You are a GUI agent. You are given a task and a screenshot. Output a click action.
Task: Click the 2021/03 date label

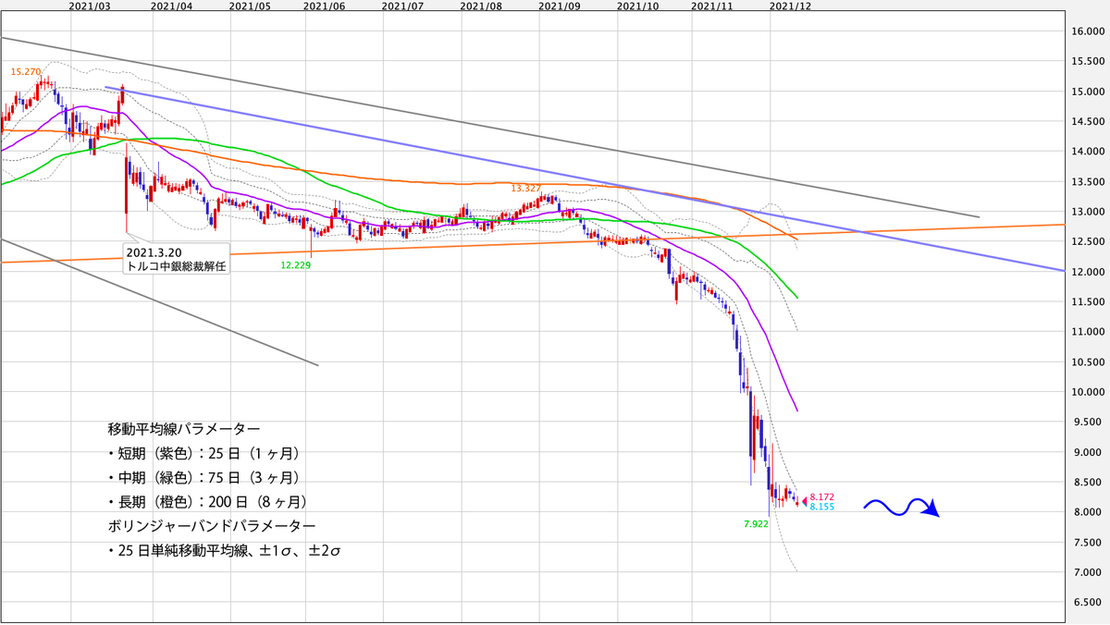coord(91,6)
